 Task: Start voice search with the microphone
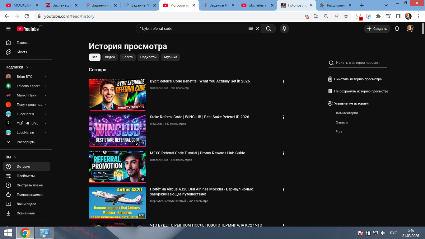click(x=284, y=29)
